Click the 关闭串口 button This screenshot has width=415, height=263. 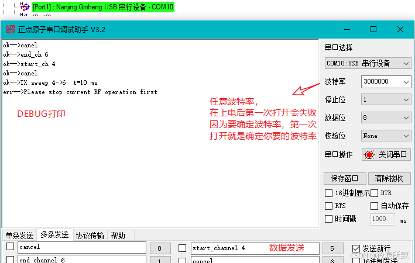386,155
